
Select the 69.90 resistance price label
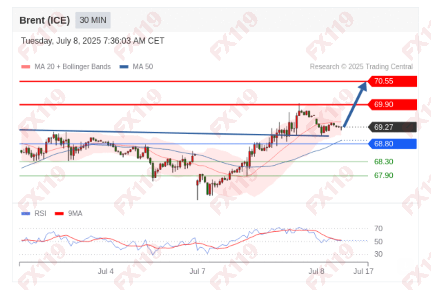click(392, 105)
